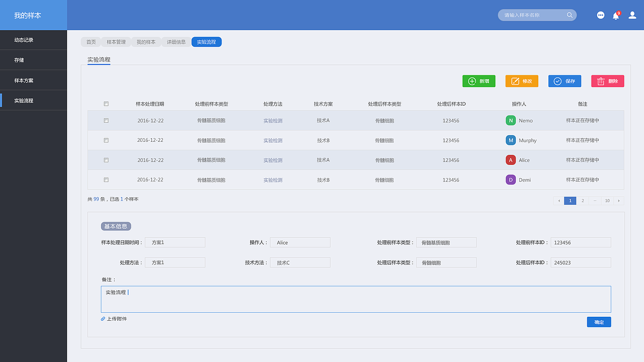This screenshot has width=644, height=362.
Task: Click the 备注 remarks text area
Action: [356, 299]
